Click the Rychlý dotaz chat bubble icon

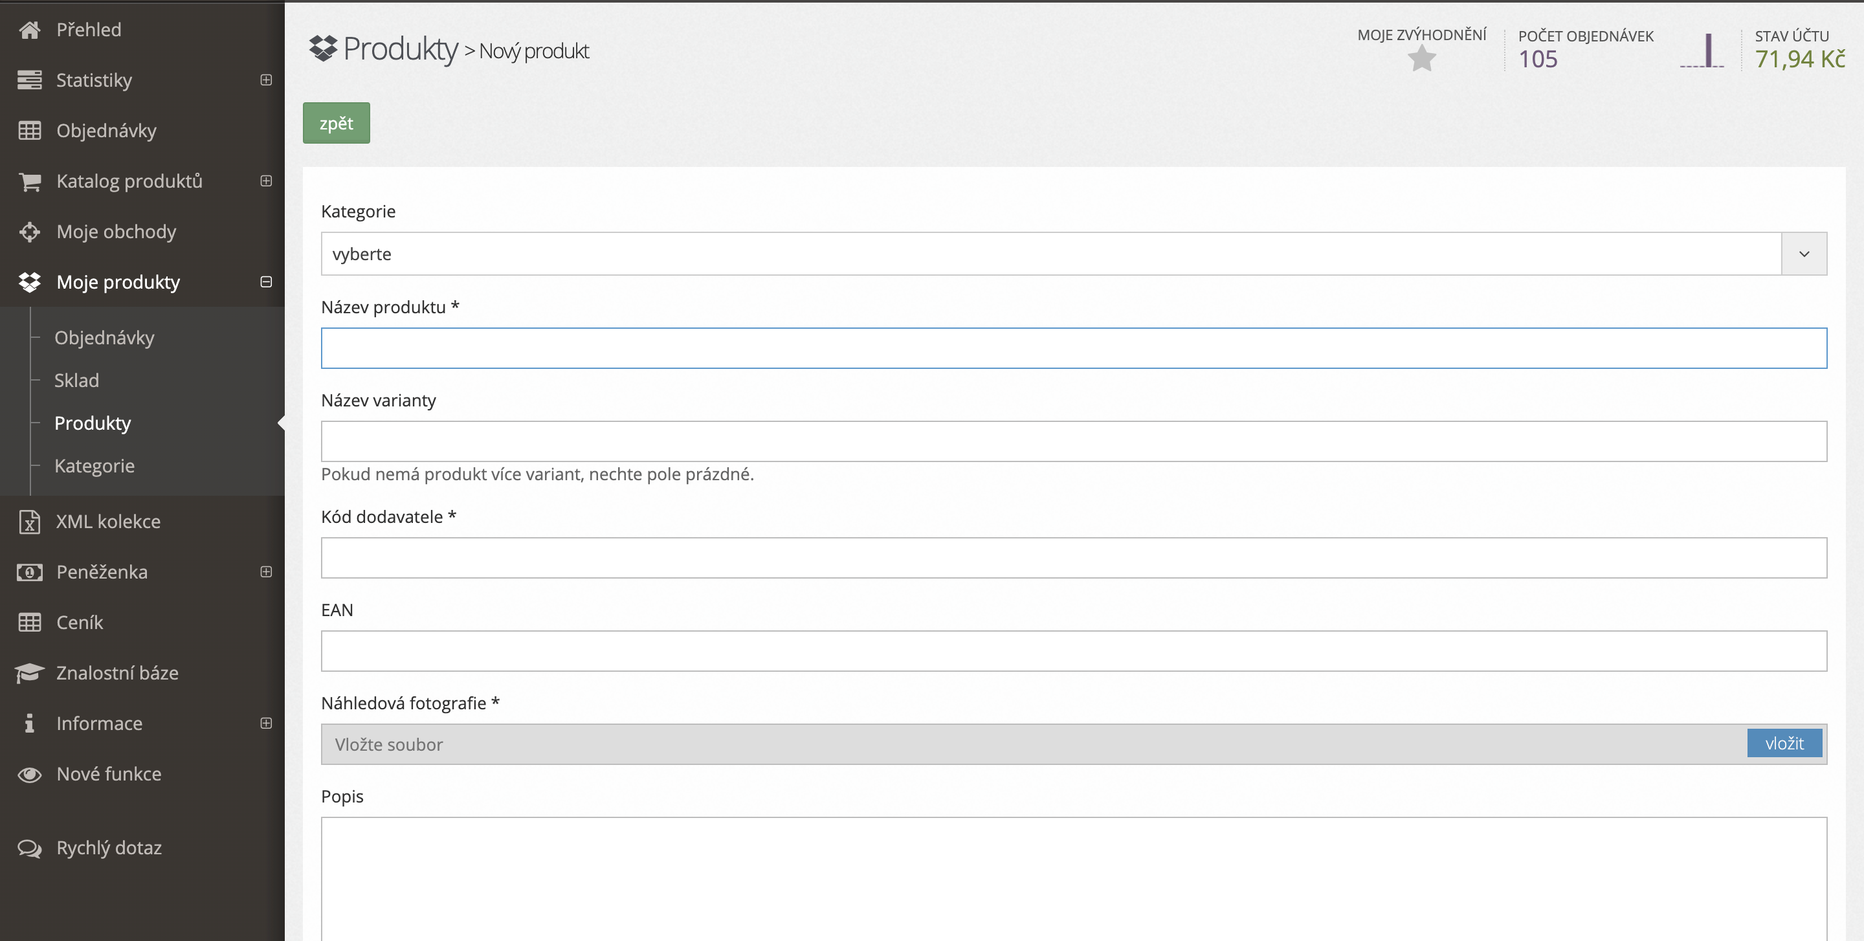(30, 848)
